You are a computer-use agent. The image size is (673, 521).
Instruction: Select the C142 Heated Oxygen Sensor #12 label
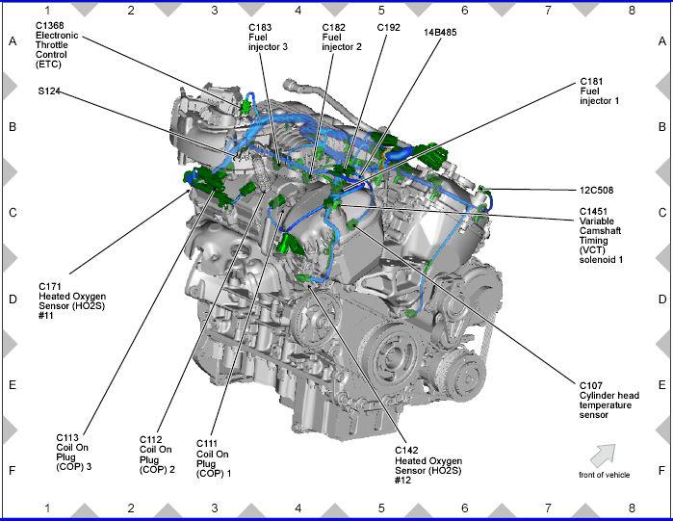tap(427, 464)
